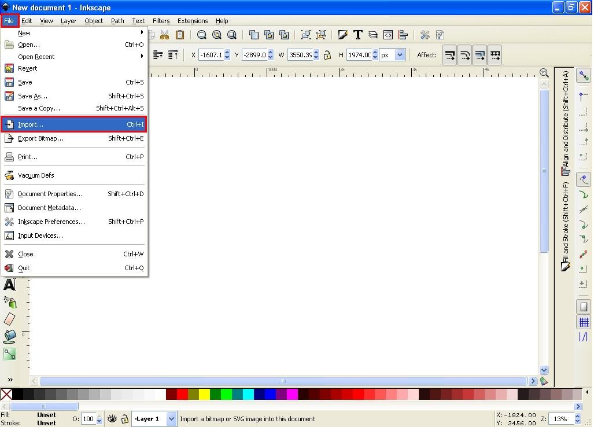Choose Inkscape Preferences menu entry

(74, 222)
